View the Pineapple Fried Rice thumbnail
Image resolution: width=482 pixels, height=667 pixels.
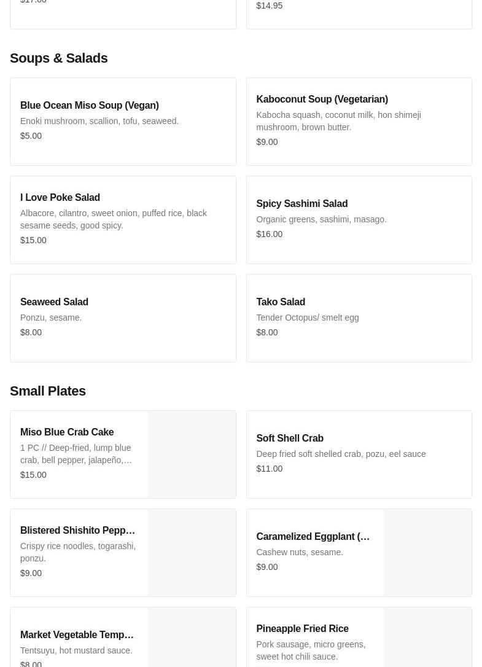click(428, 639)
